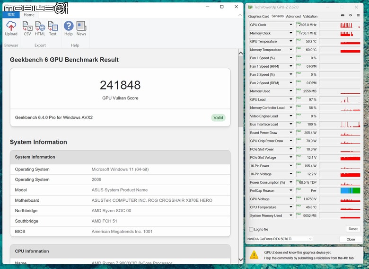Minimize the Geekbench window
The width and height of the screenshot is (369, 269).
[208, 7]
